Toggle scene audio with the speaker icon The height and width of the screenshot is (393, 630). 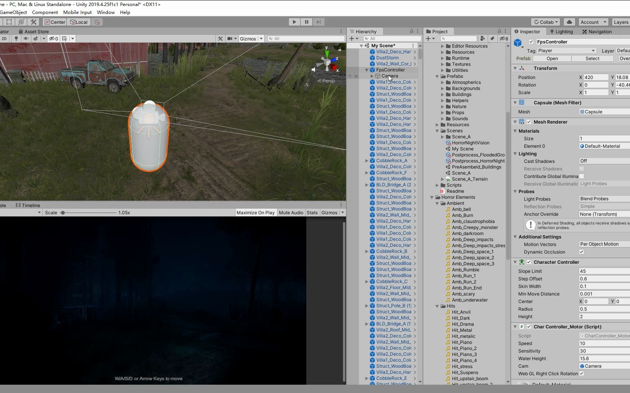point(26,38)
